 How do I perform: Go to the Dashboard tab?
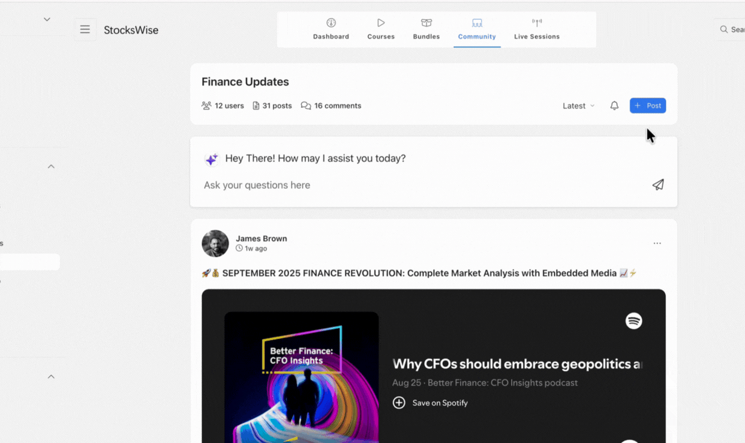tap(331, 29)
